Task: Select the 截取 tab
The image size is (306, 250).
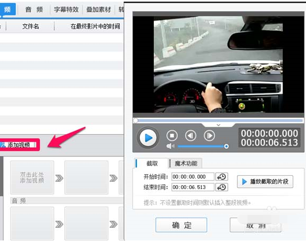Action: pos(151,163)
